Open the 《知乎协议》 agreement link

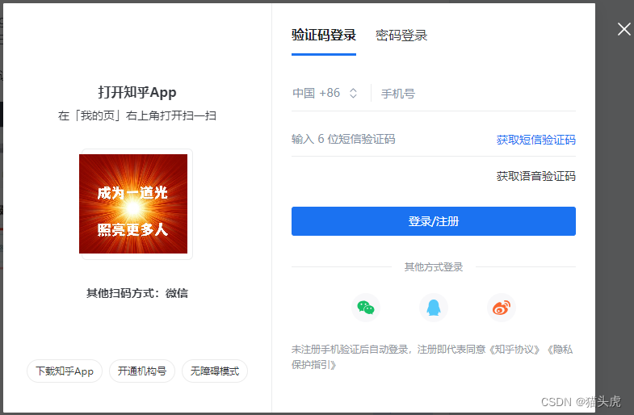(x=514, y=350)
